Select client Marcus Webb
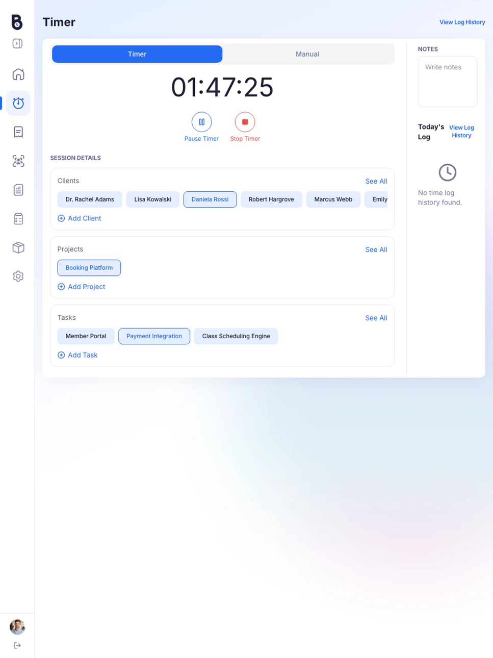The image size is (493, 658). click(x=333, y=199)
